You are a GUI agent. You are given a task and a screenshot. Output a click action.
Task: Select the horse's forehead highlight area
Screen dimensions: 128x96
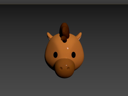coord(67,48)
